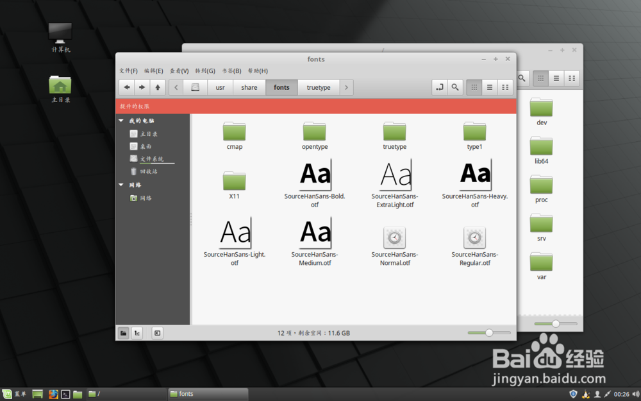Select the X11 folder
The width and height of the screenshot is (641, 401).
coord(234,185)
